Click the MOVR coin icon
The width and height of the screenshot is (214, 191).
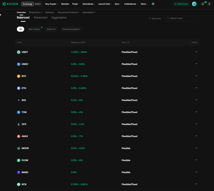click(x=19, y=148)
